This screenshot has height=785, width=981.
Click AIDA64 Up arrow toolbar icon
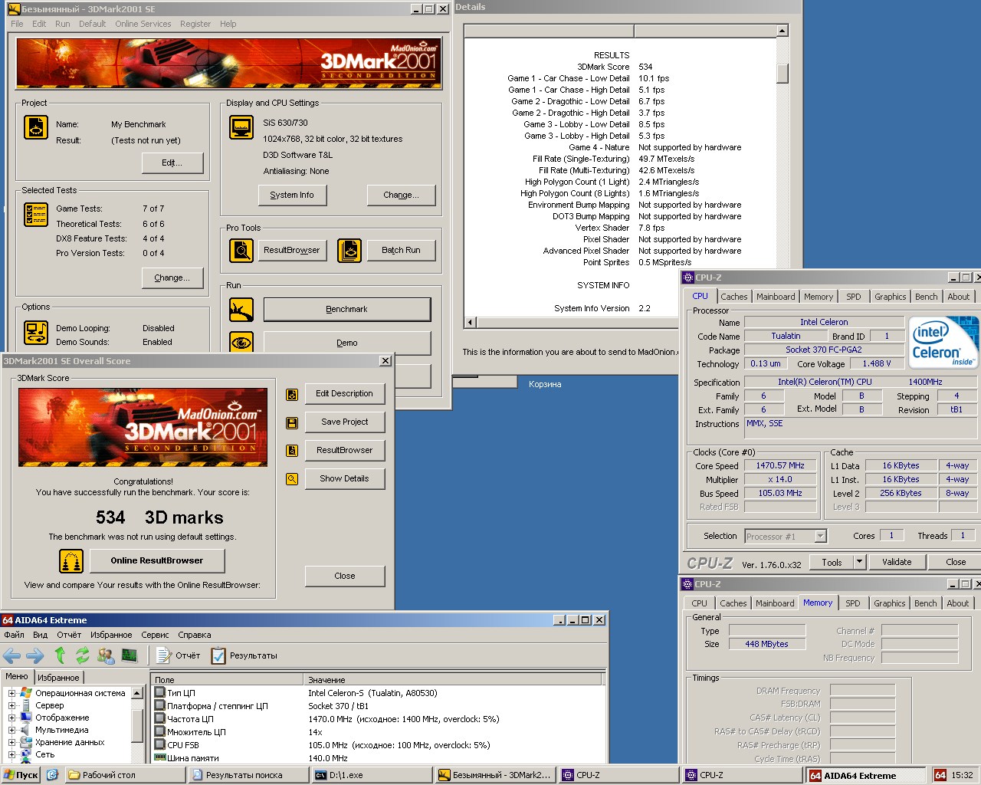[60, 655]
